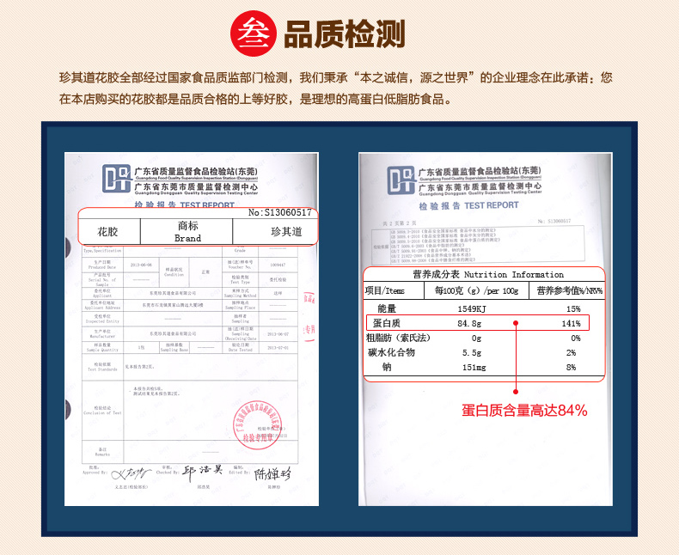This screenshot has height=555, width=679.
Task: Open the left test report page image
Action: tap(192, 329)
